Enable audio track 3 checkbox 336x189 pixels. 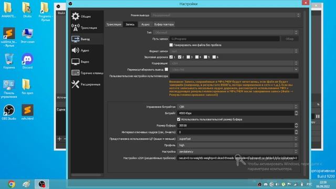coord(188,57)
